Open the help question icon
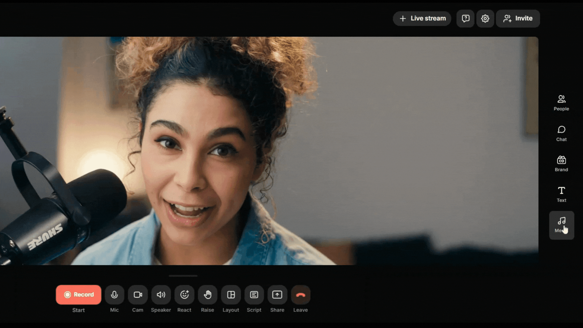583x328 pixels. point(465,19)
